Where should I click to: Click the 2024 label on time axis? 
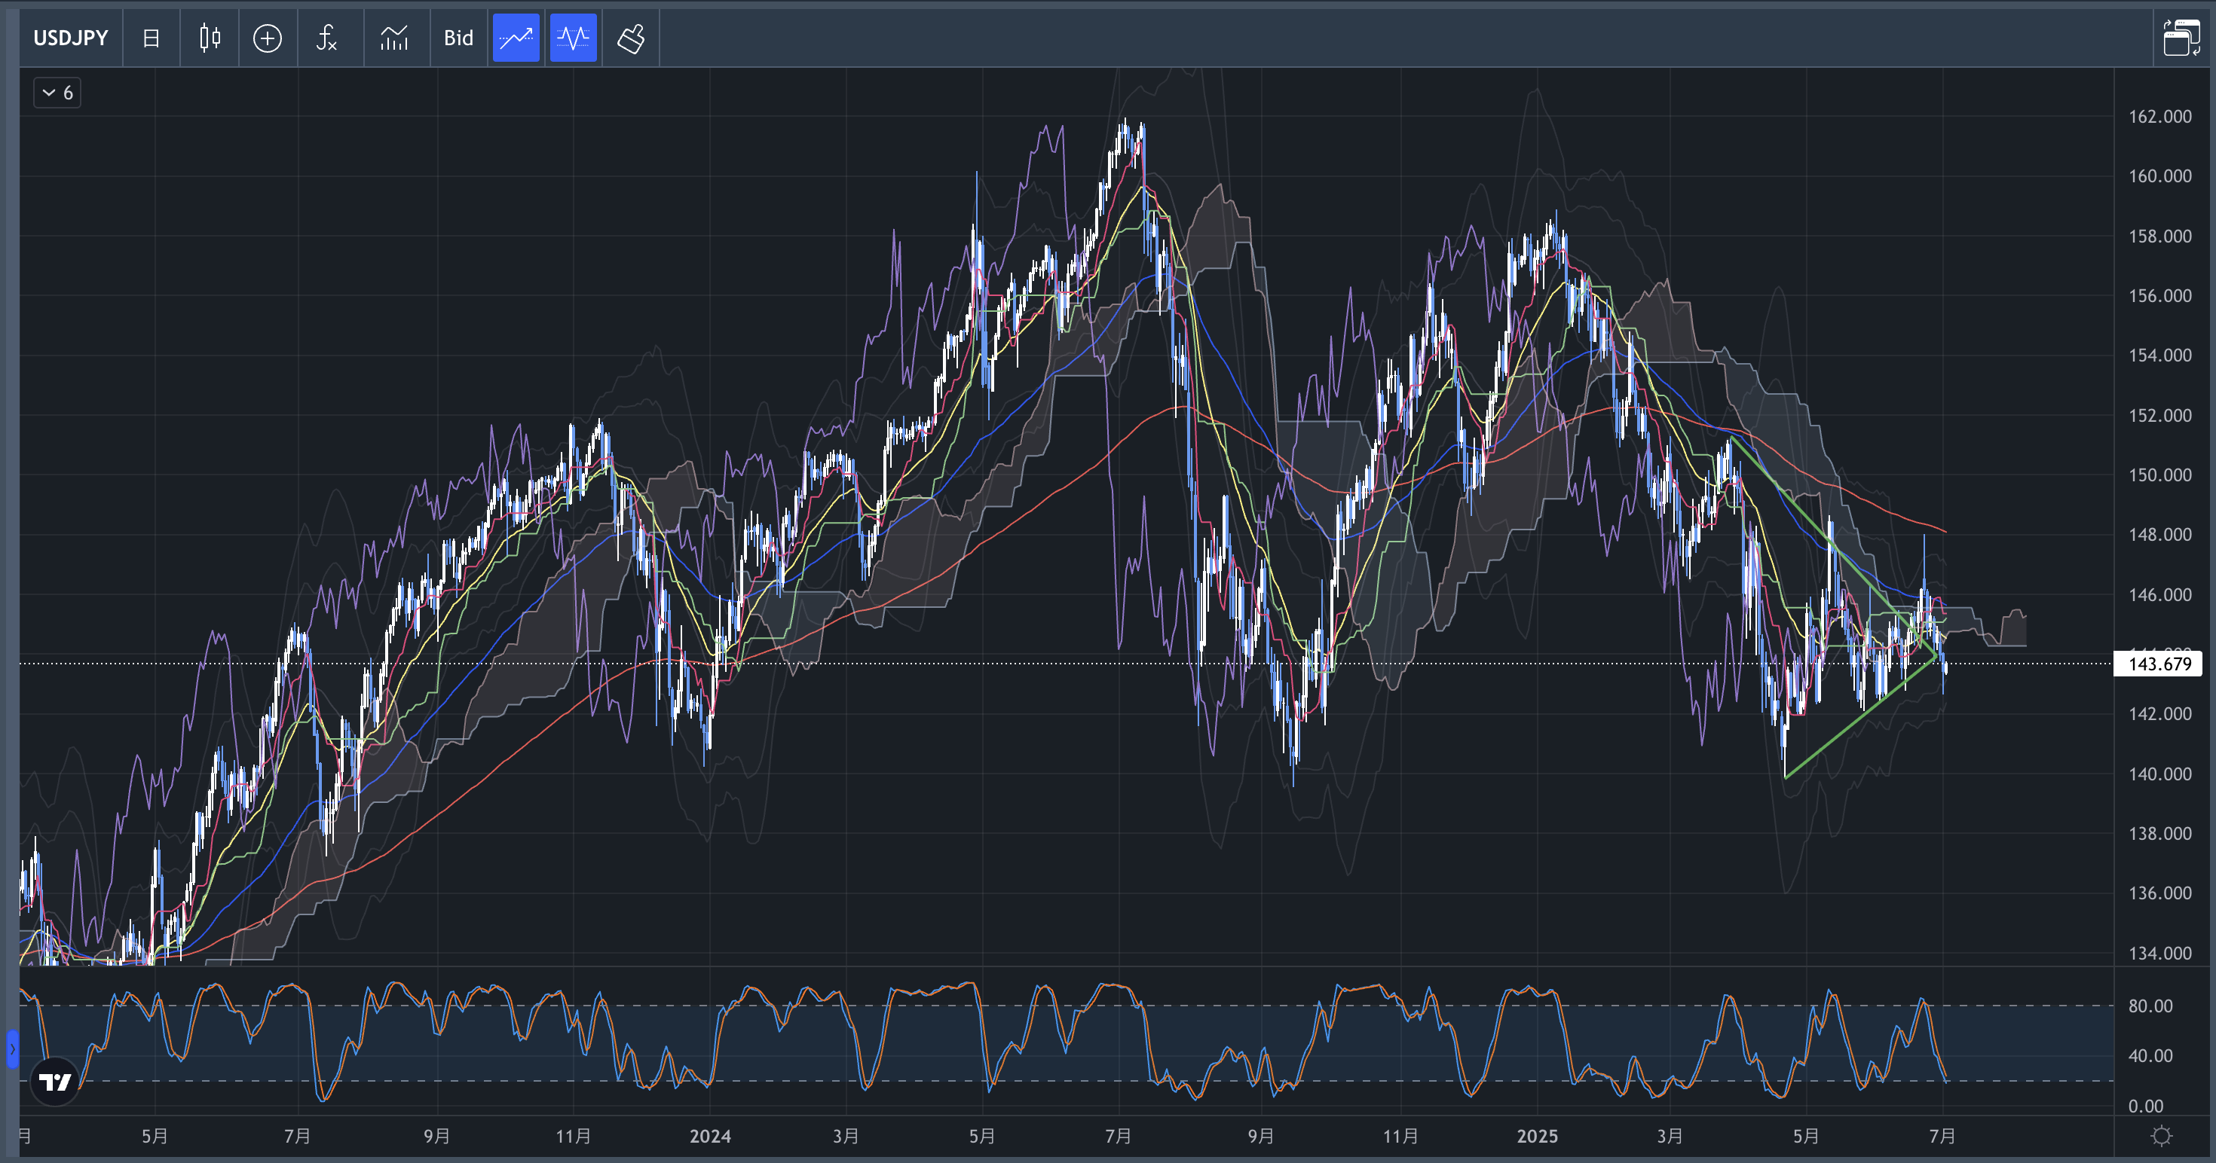tap(710, 1137)
